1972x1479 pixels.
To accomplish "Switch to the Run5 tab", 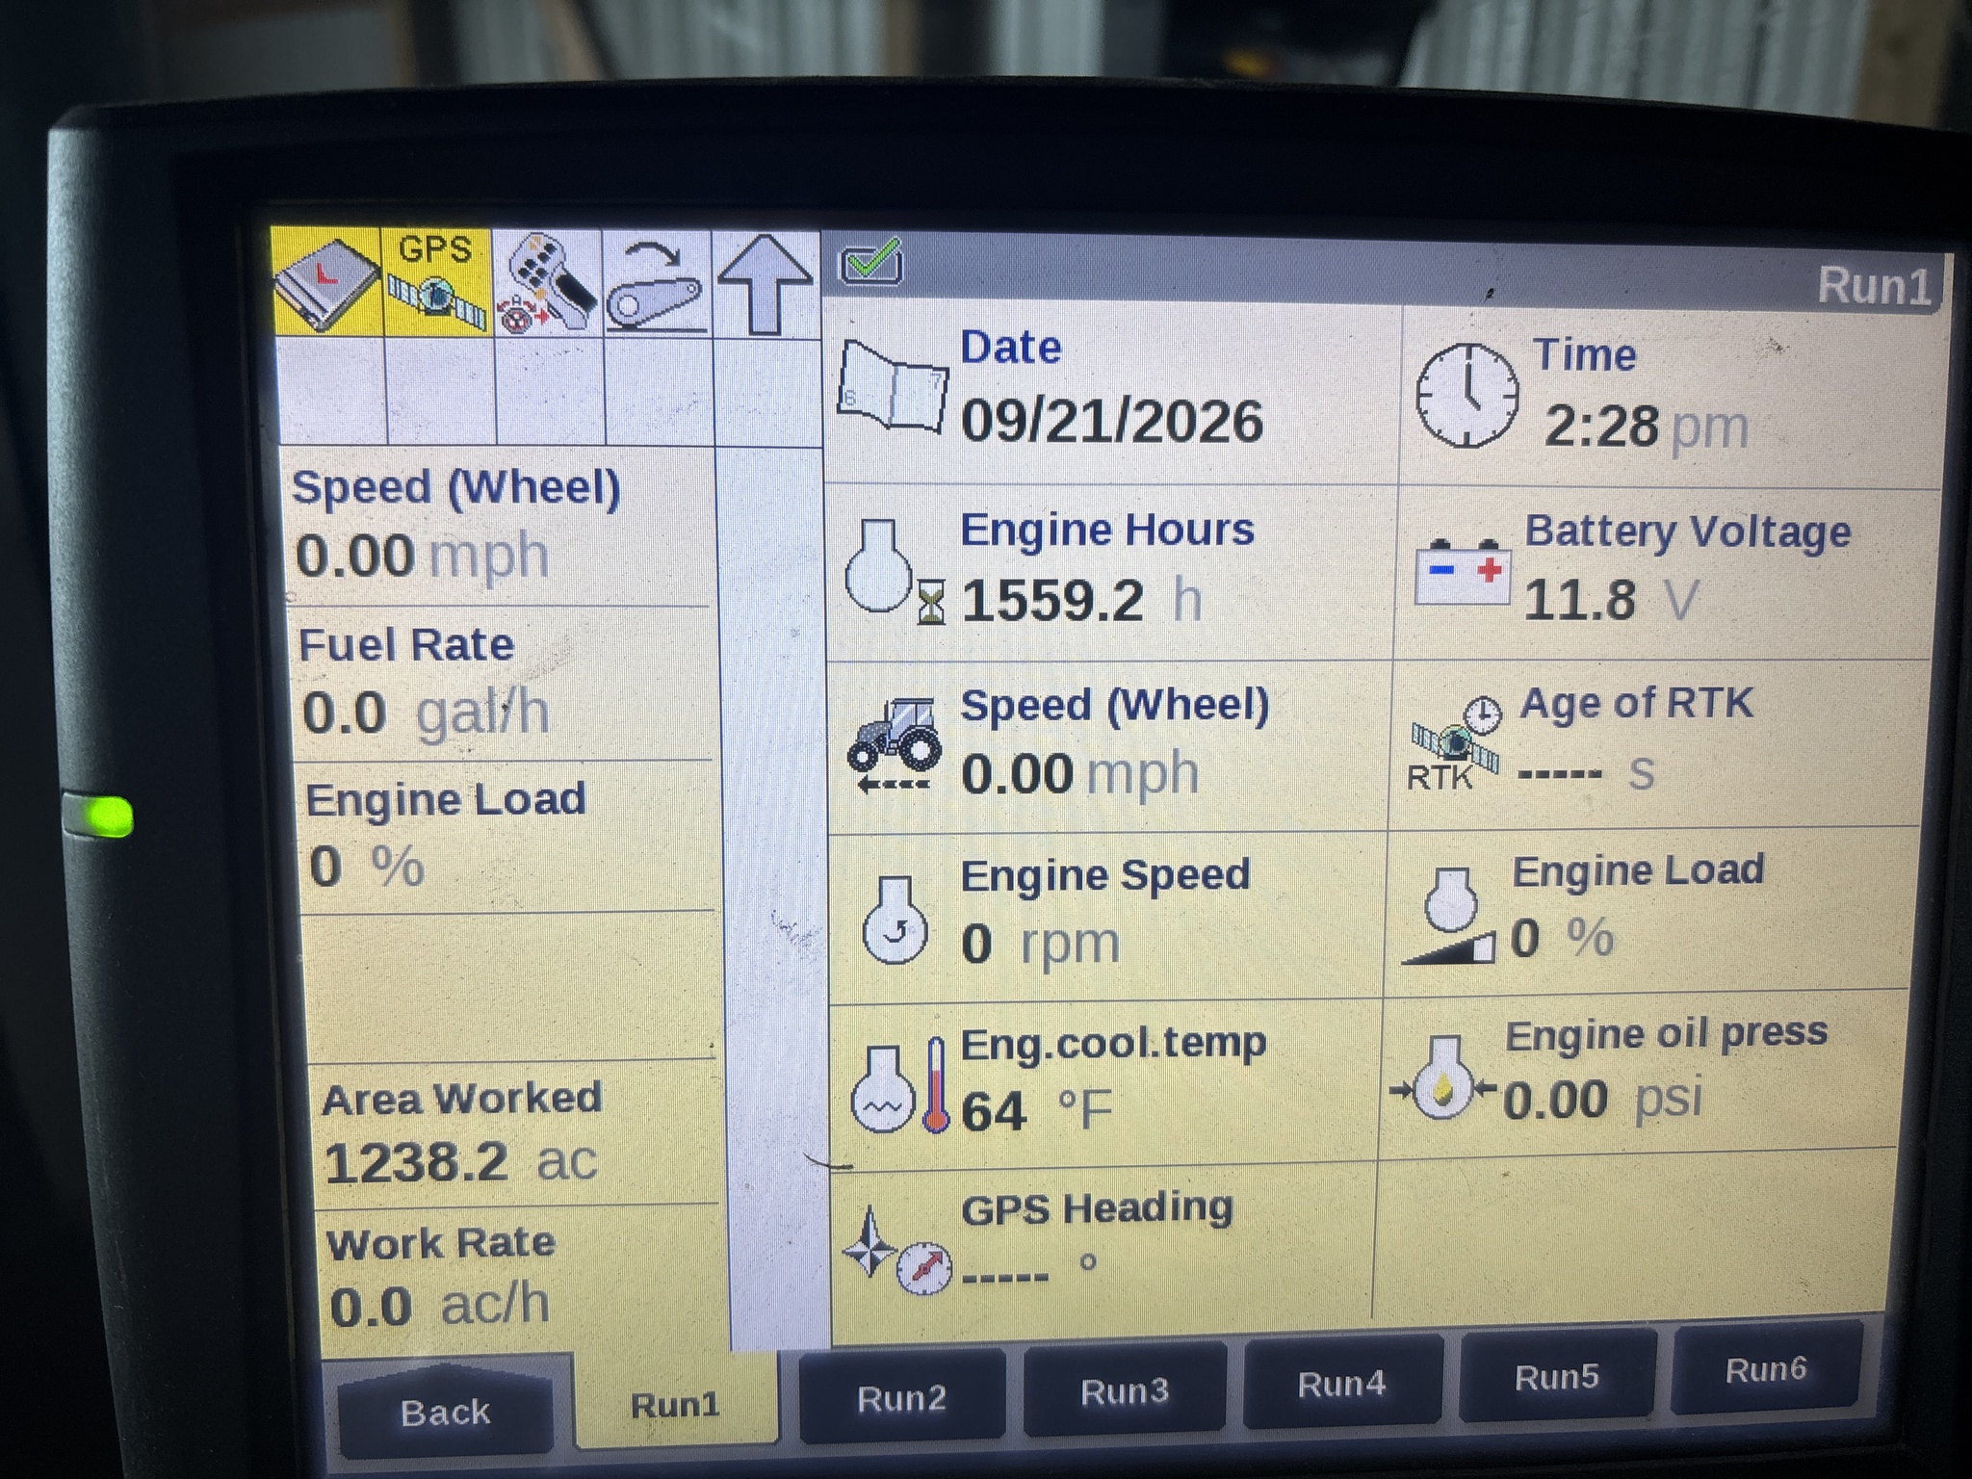I will coord(1557,1377).
